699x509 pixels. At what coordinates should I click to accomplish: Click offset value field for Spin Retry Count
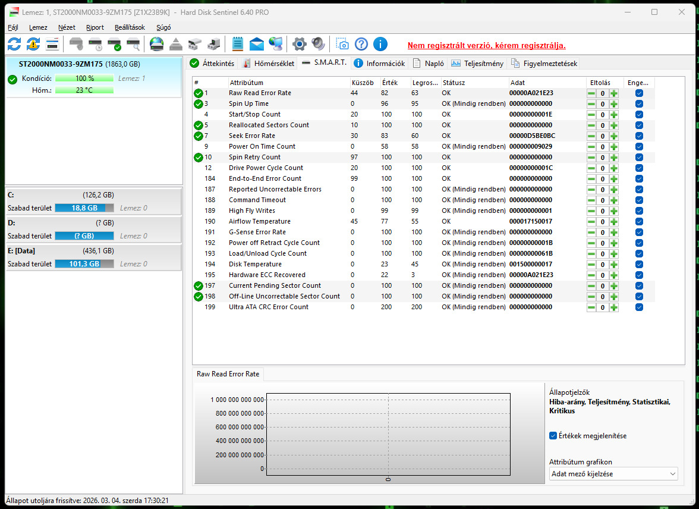coord(603,158)
